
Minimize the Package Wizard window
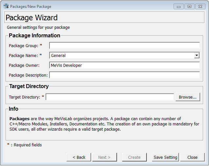click(179, 6)
